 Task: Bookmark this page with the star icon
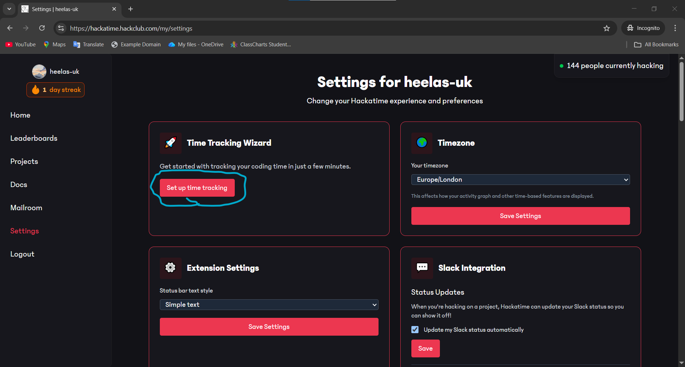(x=607, y=28)
